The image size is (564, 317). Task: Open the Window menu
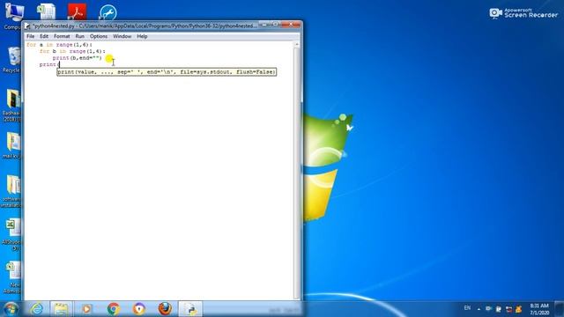click(122, 36)
